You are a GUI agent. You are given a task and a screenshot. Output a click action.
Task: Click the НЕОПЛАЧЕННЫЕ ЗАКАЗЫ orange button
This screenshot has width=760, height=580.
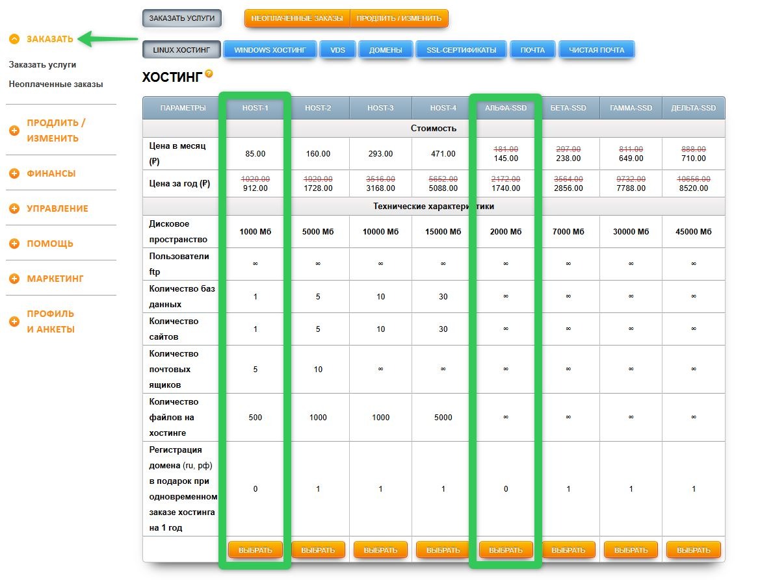tap(296, 18)
